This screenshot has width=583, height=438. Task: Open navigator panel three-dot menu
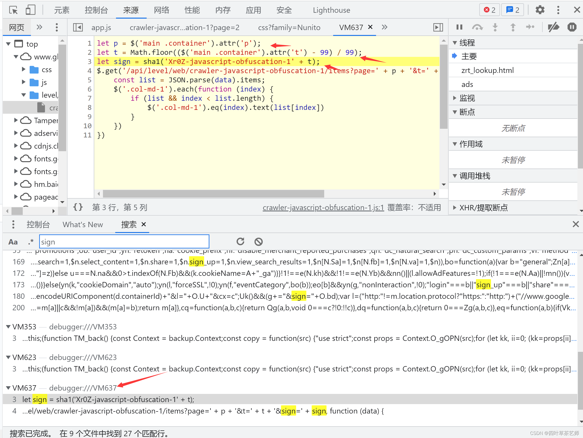pyautogui.click(x=56, y=27)
